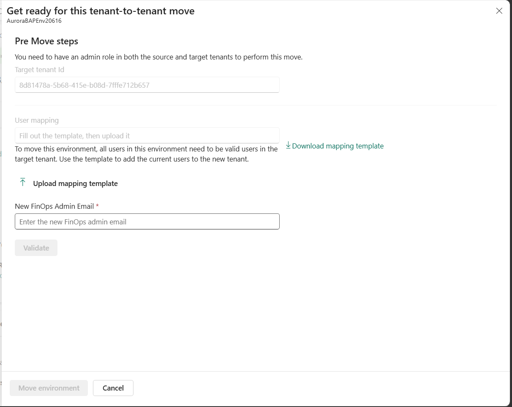Click the User mapping label

37,120
